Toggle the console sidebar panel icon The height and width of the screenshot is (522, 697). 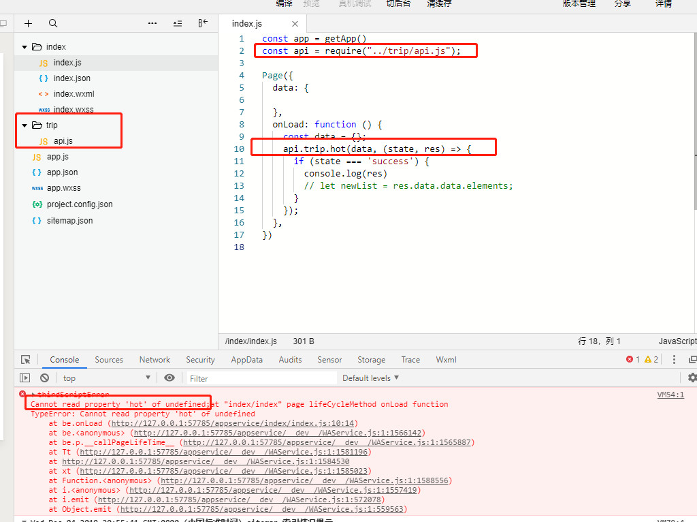coord(25,378)
